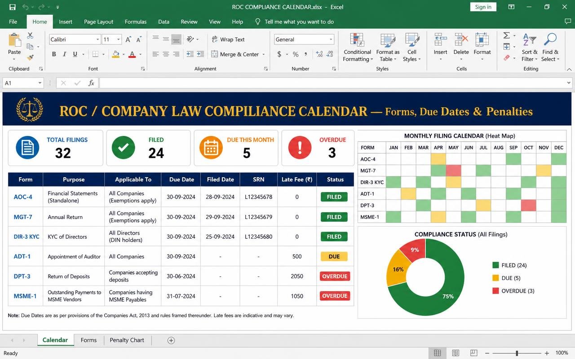Click Decrease Decimal icon
Screen dimensions: 575x359
coord(331,54)
